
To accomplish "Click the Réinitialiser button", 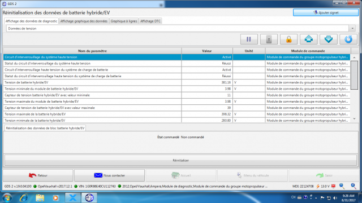I will click(181, 160).
